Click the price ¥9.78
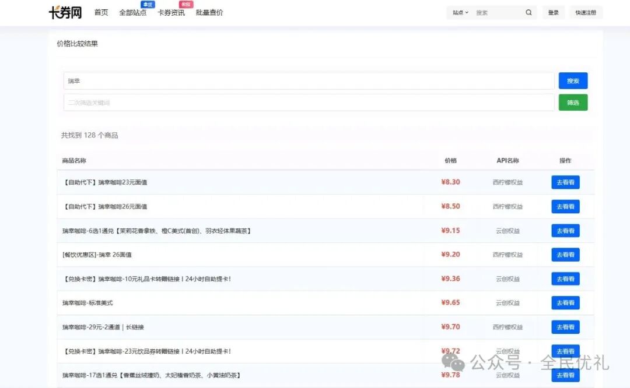 (x=450, y=375)
